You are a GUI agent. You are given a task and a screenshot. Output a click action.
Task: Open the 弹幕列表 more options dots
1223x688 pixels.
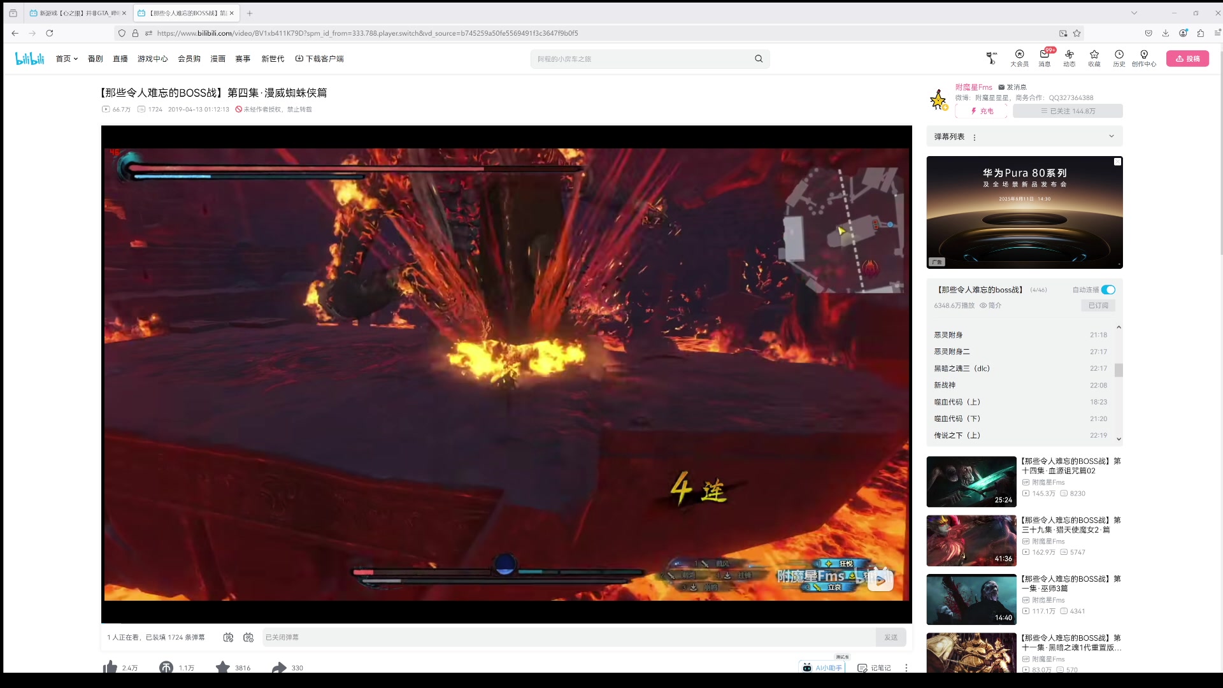(975, 137)
